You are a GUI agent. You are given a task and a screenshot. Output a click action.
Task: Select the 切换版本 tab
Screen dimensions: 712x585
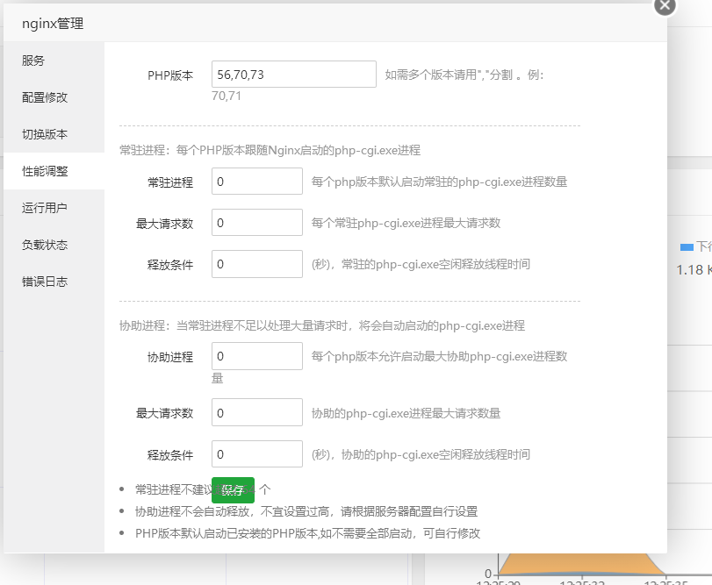54,134
